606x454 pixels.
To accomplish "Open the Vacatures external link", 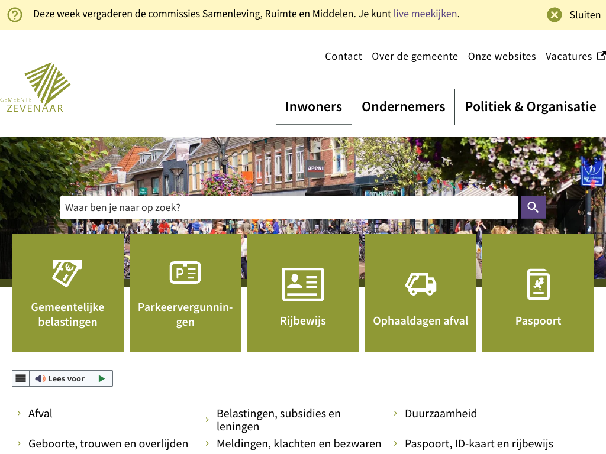I will (575, 56).
